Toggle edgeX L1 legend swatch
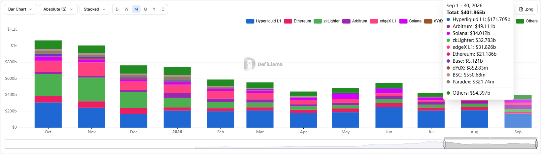This screenshot has height=154, width=541. click(374, 21)
